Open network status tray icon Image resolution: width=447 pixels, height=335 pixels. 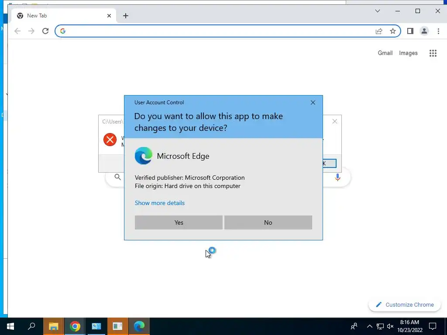tap(380, 326)
